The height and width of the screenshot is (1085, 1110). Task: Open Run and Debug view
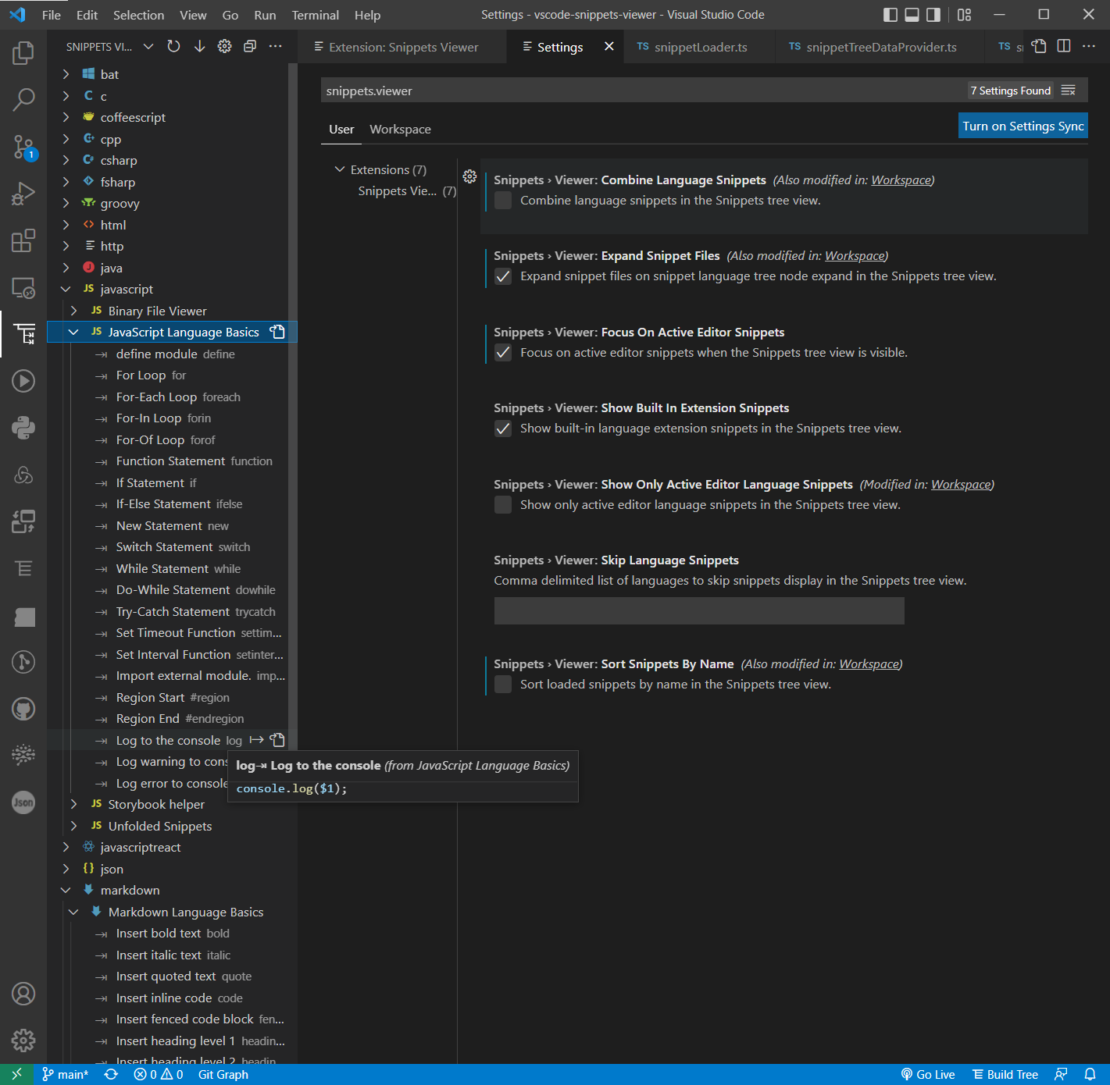coord(23,194)
